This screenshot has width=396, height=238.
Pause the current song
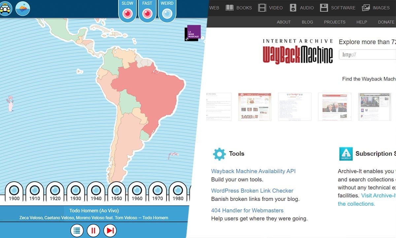click(x=93, y=230)
